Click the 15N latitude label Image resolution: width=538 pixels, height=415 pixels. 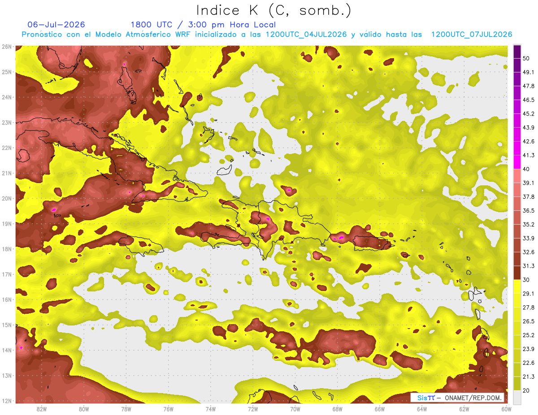point(7,325)
